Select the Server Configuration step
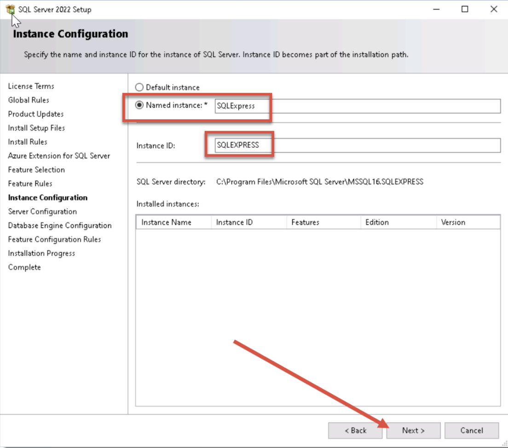Screen dimensions: 508x448 [x=42, y=212]
